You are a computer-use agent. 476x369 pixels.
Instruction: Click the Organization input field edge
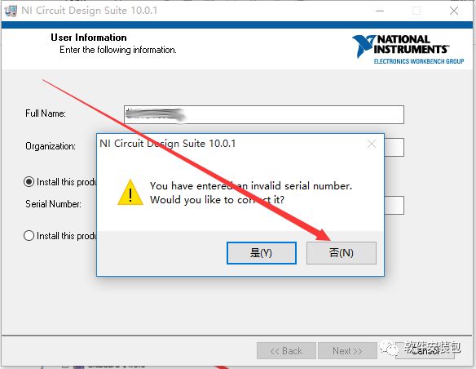tap(394, 148)
